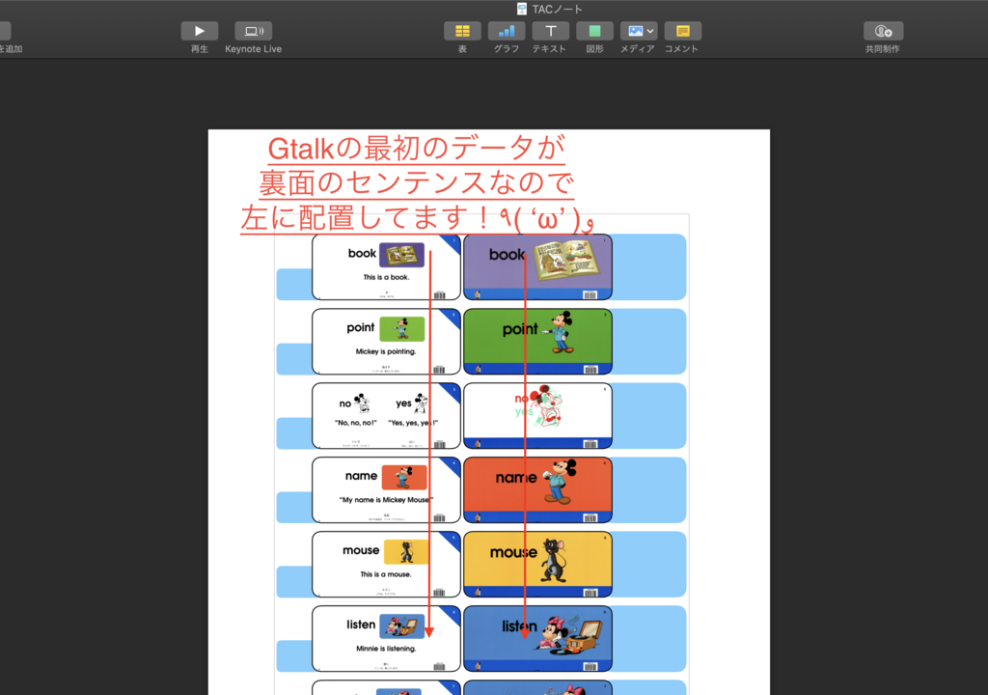Select the blue 'listen' picture card
The width and height of the screenshot is (988, 695).
pyautogui.click(x=537, y=639)
